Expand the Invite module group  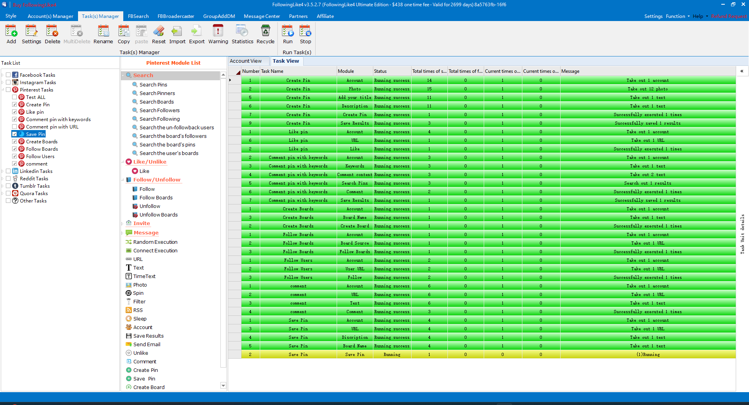[122, 224]
